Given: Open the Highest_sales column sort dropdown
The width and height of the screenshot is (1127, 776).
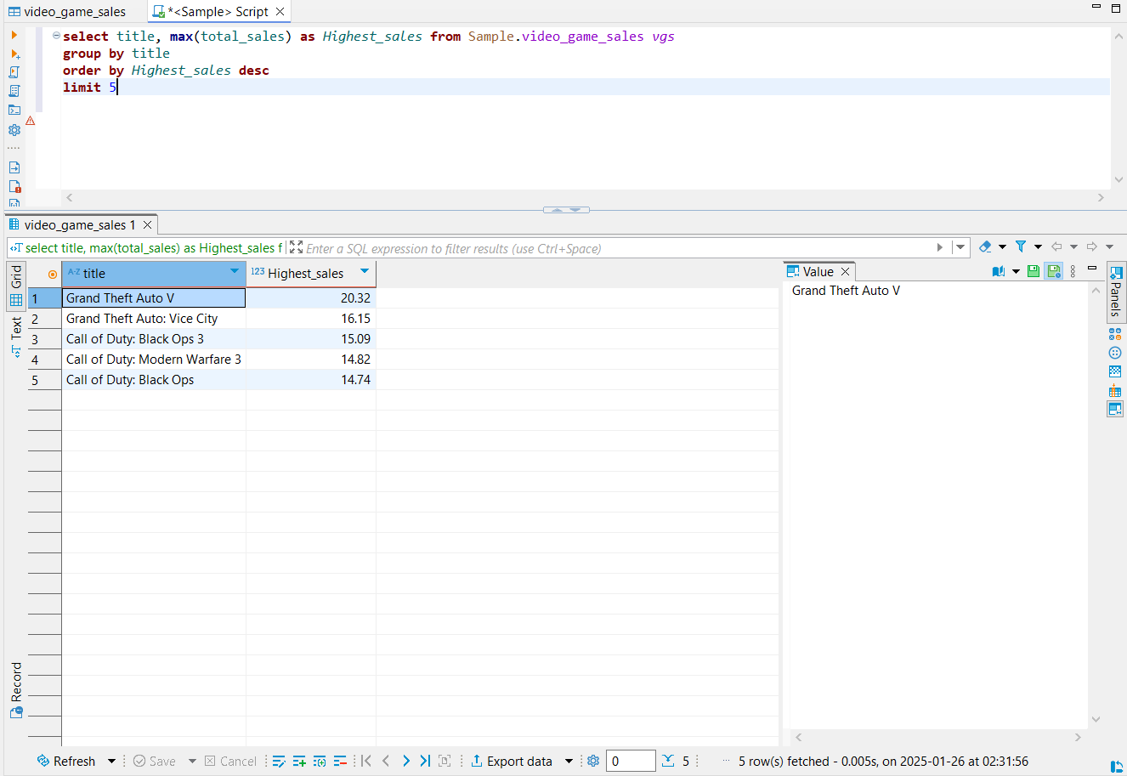Looking at the screenshot, I should click(x=365, y=272).
